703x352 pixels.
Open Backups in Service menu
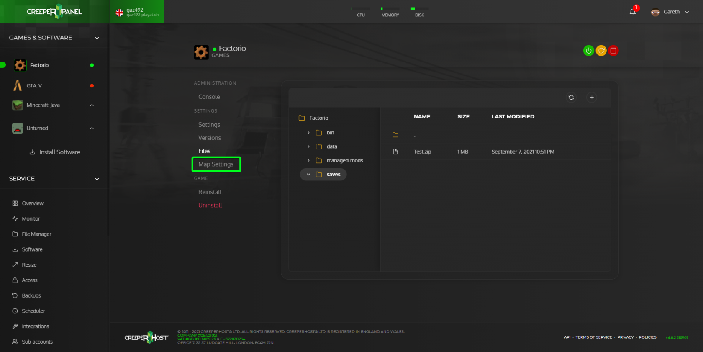pos(31,296)
